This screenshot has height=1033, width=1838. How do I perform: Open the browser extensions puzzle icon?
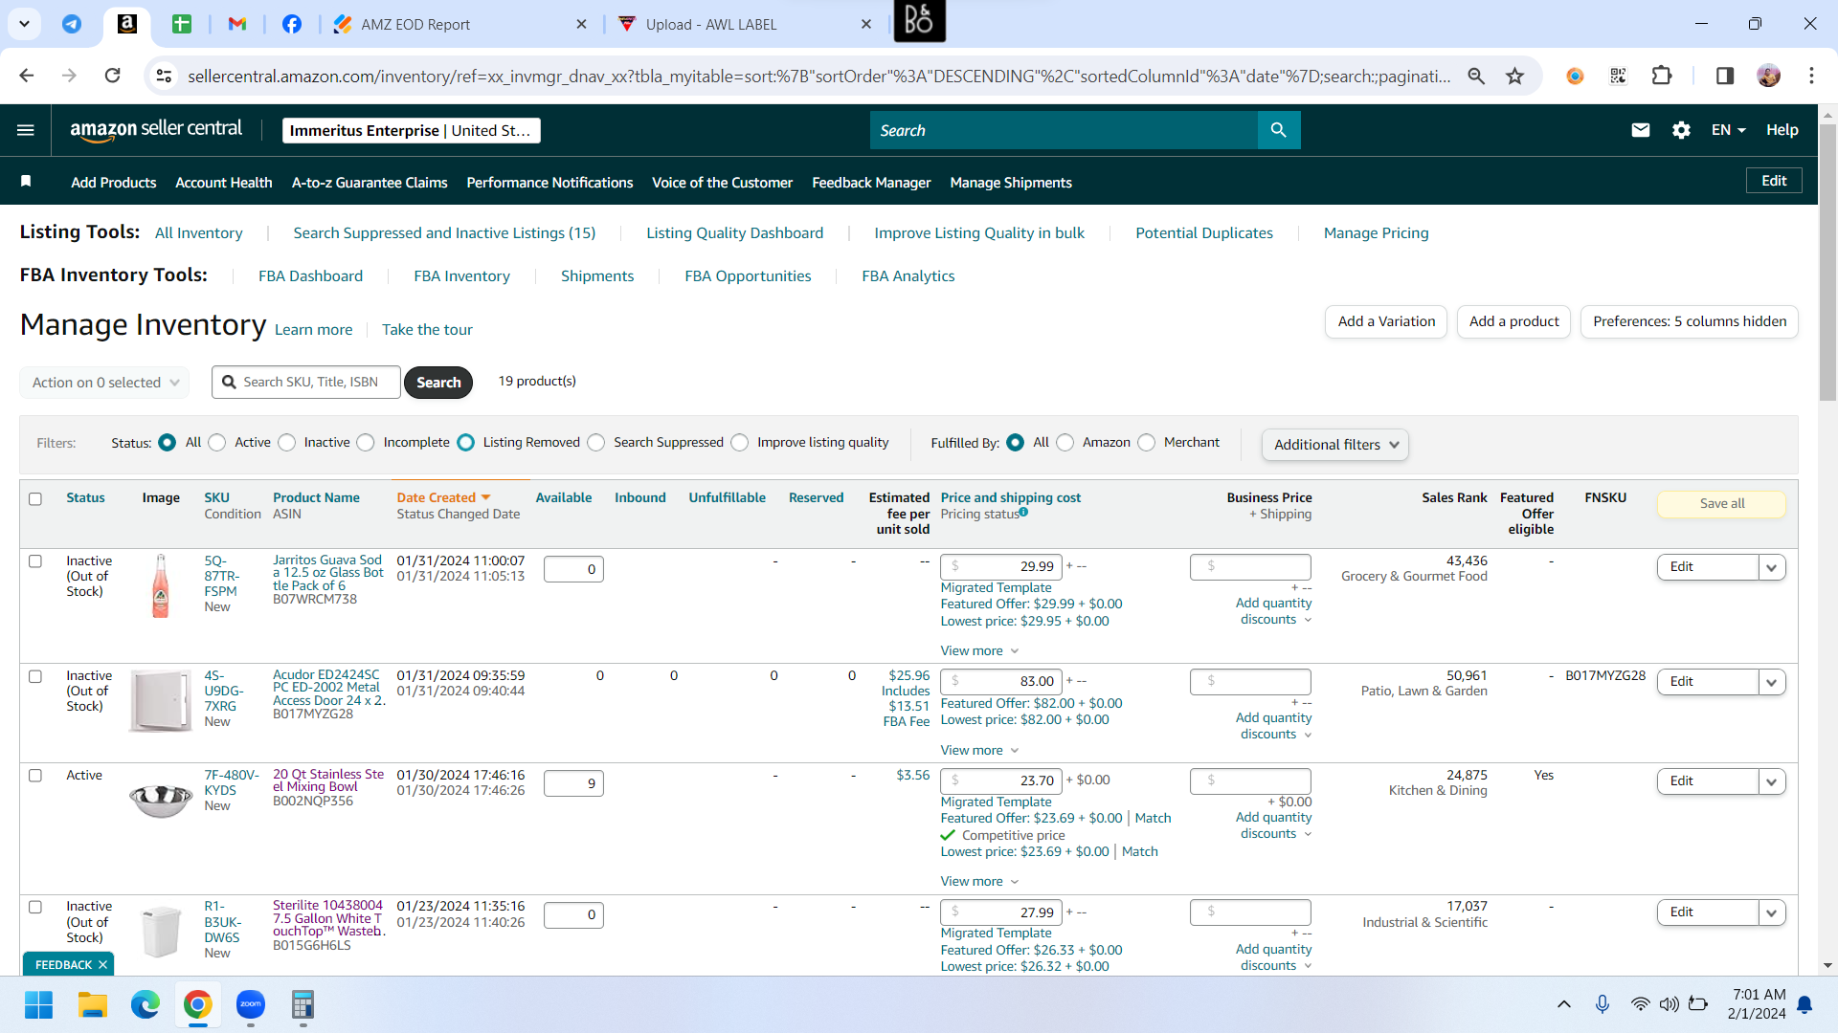(1662, 76)
